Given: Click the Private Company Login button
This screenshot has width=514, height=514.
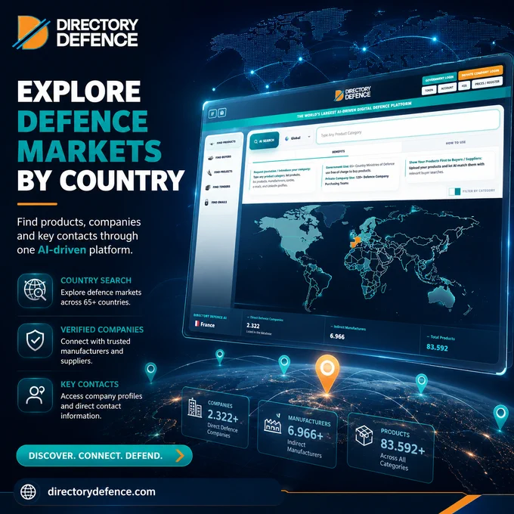Looking at the screenshot, I should [480, 73].
